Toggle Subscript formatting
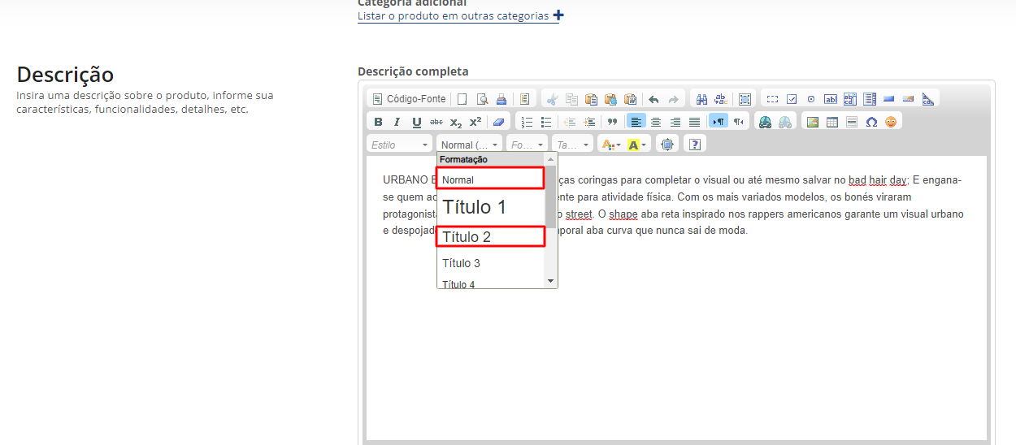 (x=456, y=122)
